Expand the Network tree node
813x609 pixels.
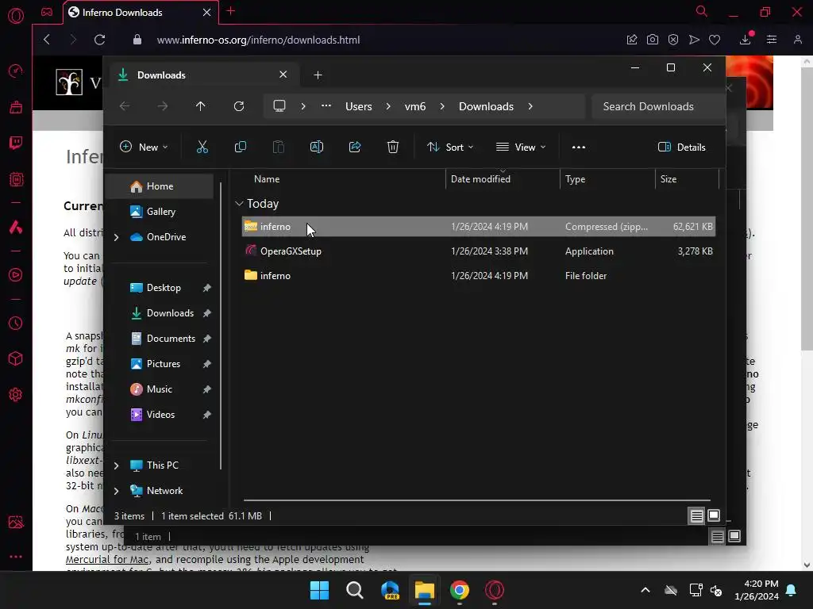[117, 491]
